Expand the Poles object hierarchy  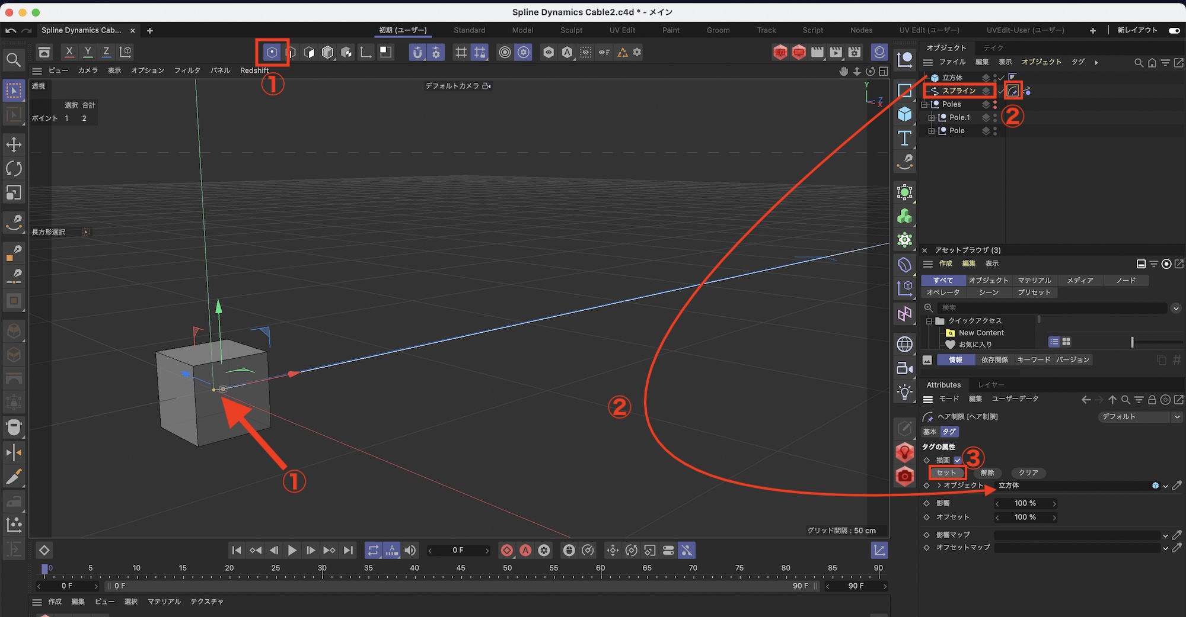(924, 104)
